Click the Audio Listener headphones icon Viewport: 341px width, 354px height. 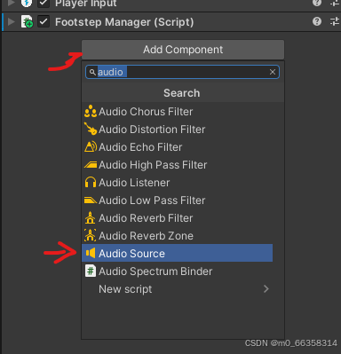click(x=91, y=182)
